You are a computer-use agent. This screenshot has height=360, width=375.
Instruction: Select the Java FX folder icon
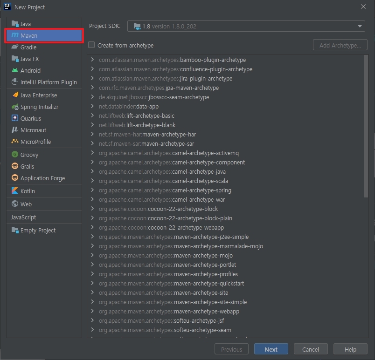pyautogui.click(x=15, y=59)
